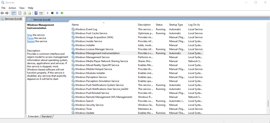This screenshot has width=270, height=123.
Task: Select the Windows PushToInstall Service row
Action: tap(137, 93)
